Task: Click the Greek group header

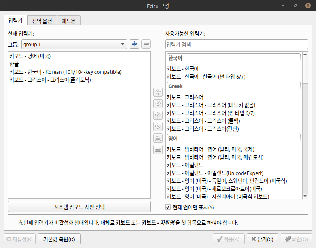Action: click(234, 86)
